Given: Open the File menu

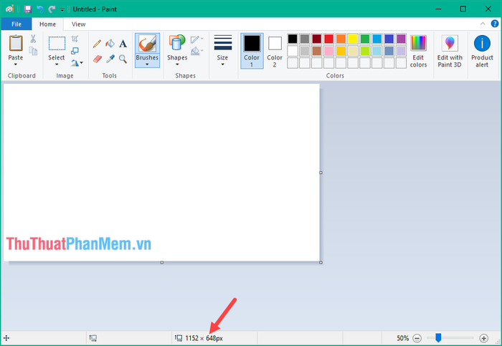Looking at the screenshot, I should tap(16, 24).
